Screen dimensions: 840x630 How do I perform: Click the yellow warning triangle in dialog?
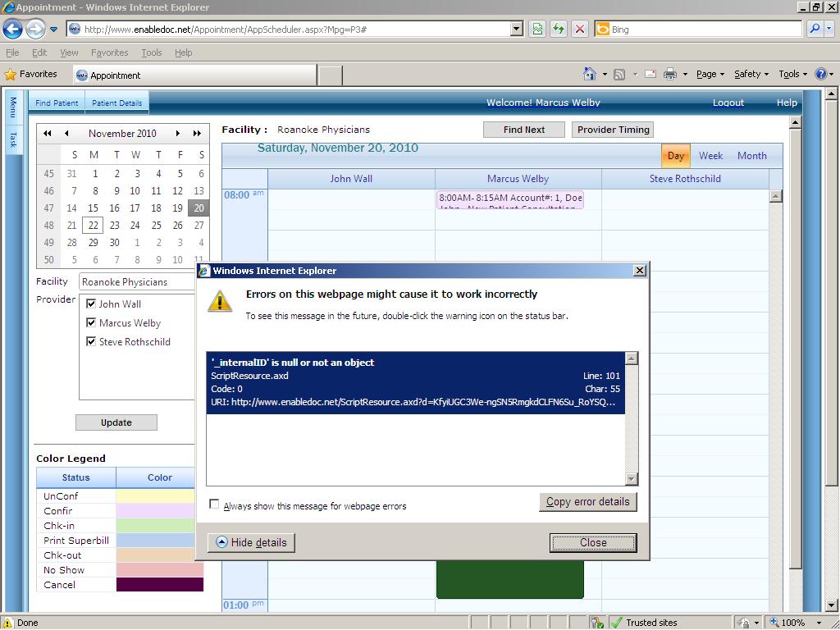[220, 300]
